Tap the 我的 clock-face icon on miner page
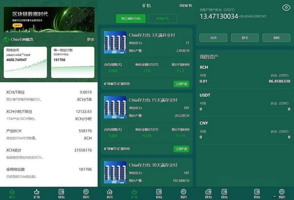 click(x=183, y=192)
